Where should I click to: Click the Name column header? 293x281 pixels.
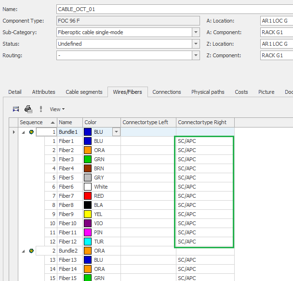point(70,122)
